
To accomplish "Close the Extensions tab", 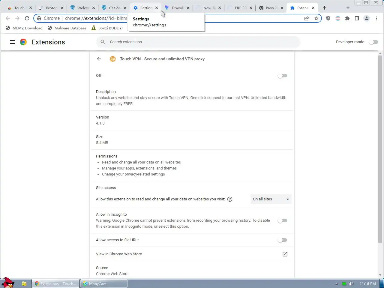I will (313, 8).
